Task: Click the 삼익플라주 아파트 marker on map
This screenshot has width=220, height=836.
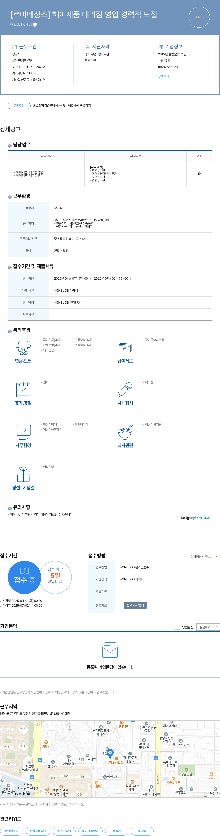Action: click(x=133, y=781)
